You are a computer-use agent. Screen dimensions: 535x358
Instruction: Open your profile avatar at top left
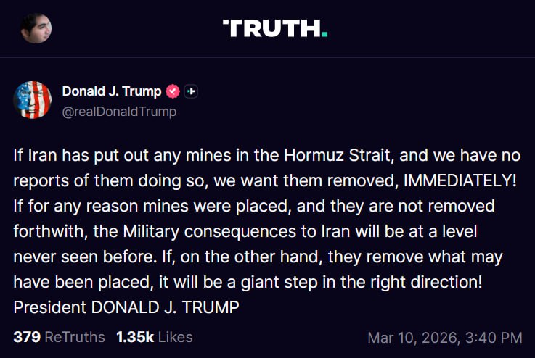tap(36, 28)
